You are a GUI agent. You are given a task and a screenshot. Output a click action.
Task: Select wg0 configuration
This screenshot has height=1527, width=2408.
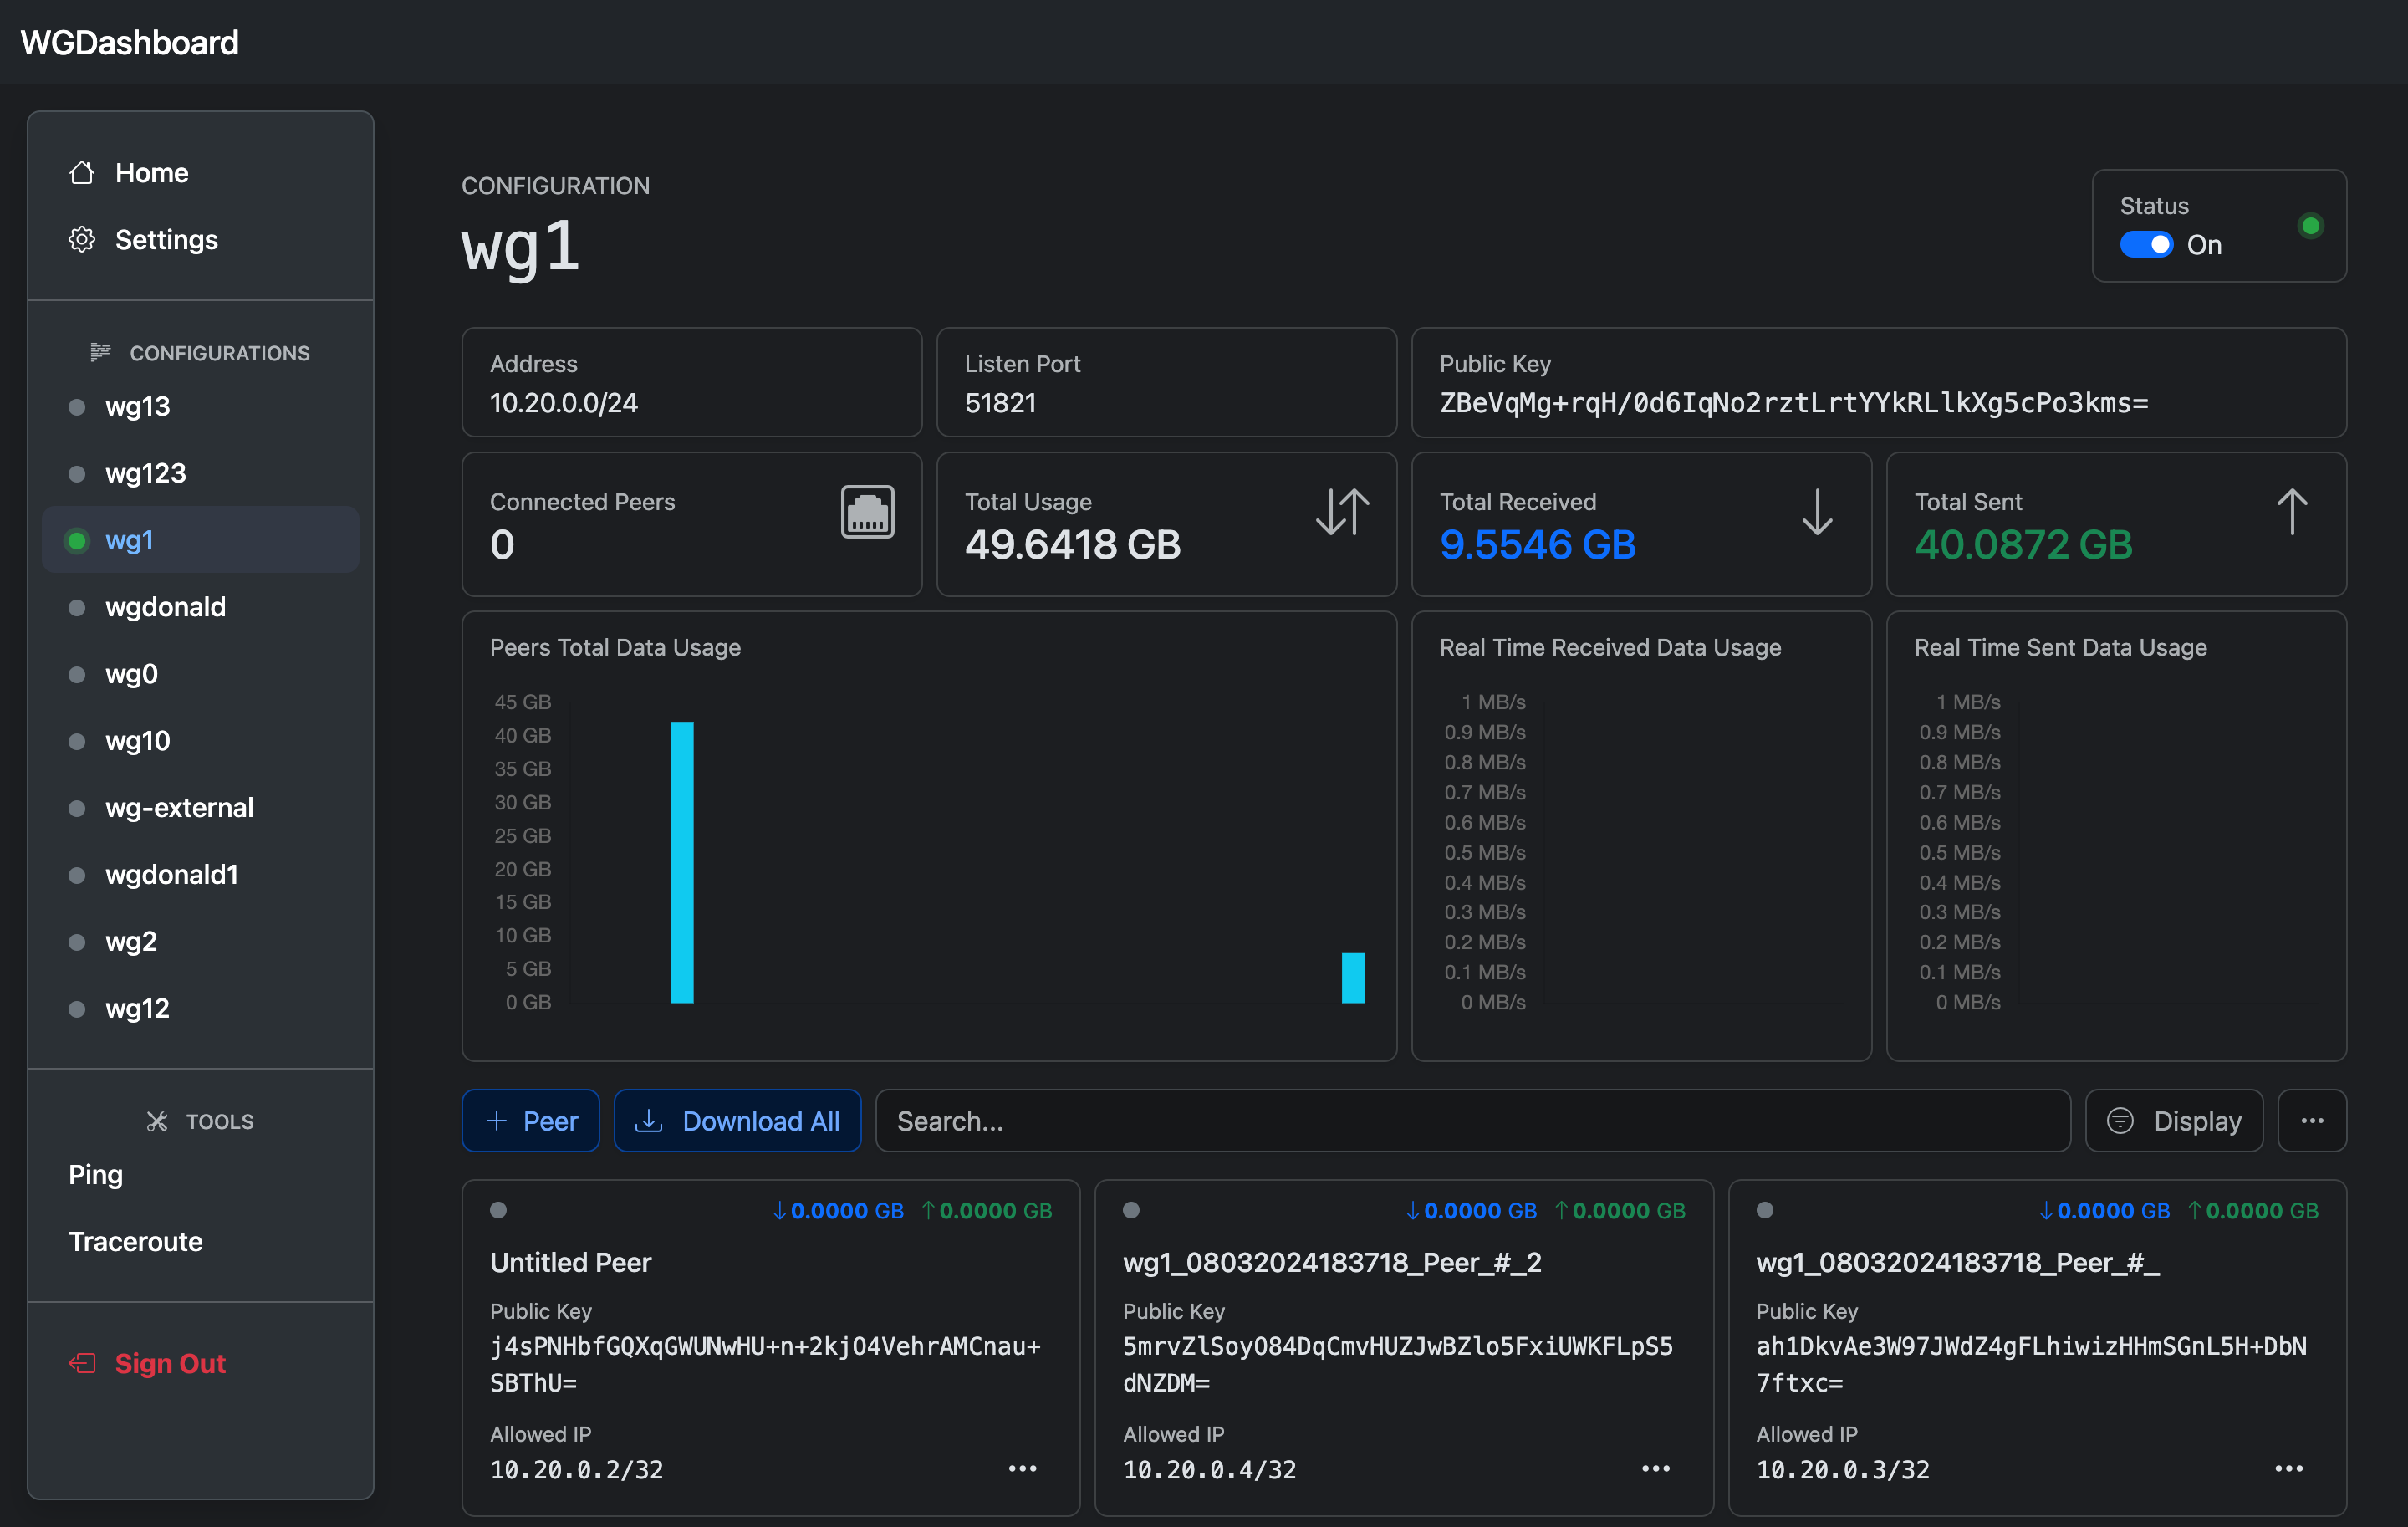click(x=200, y=675)
